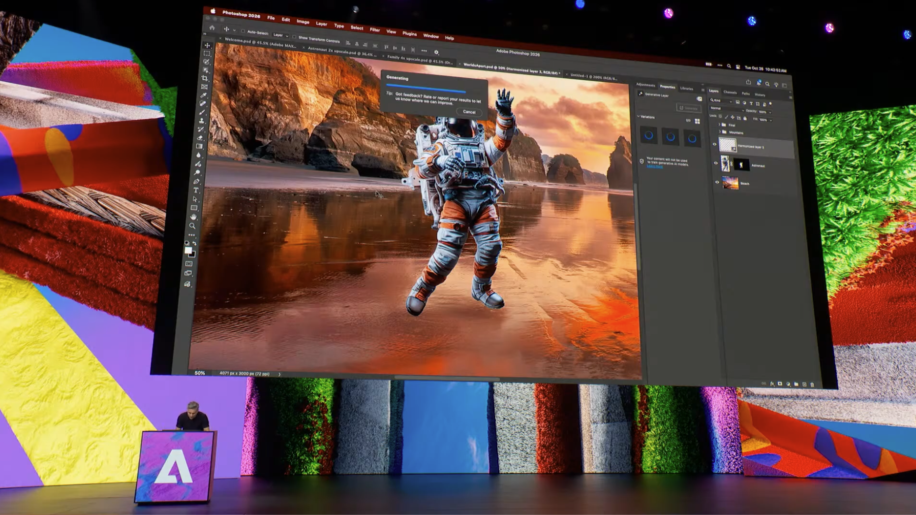Viewport: 916px width, 515px height.
Task: Enable the Auto-Select checkbox
Action: coord(243,32)
